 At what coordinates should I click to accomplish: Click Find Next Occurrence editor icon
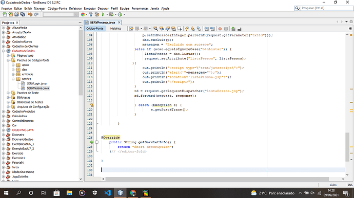[x=168, y=29]
